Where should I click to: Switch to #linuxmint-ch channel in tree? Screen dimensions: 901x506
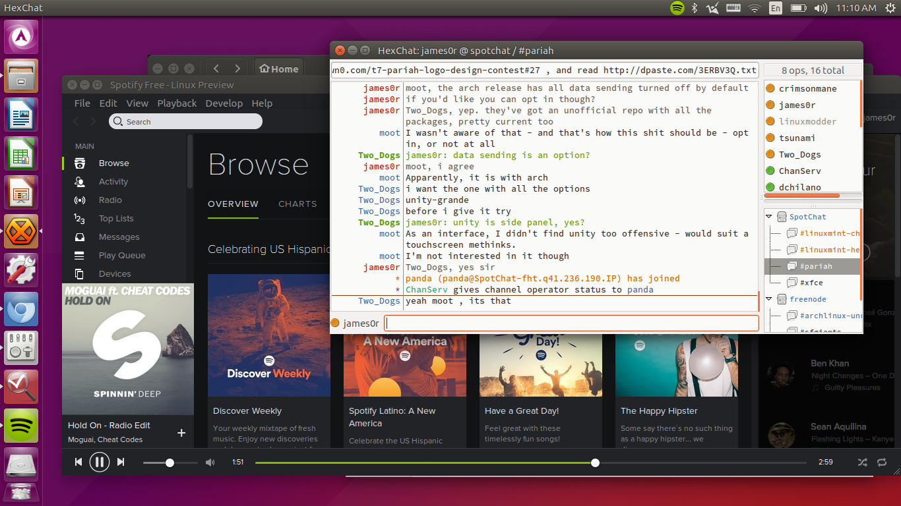tap(829, 233)
